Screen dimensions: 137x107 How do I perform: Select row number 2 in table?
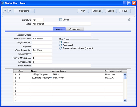pos(15,78)
